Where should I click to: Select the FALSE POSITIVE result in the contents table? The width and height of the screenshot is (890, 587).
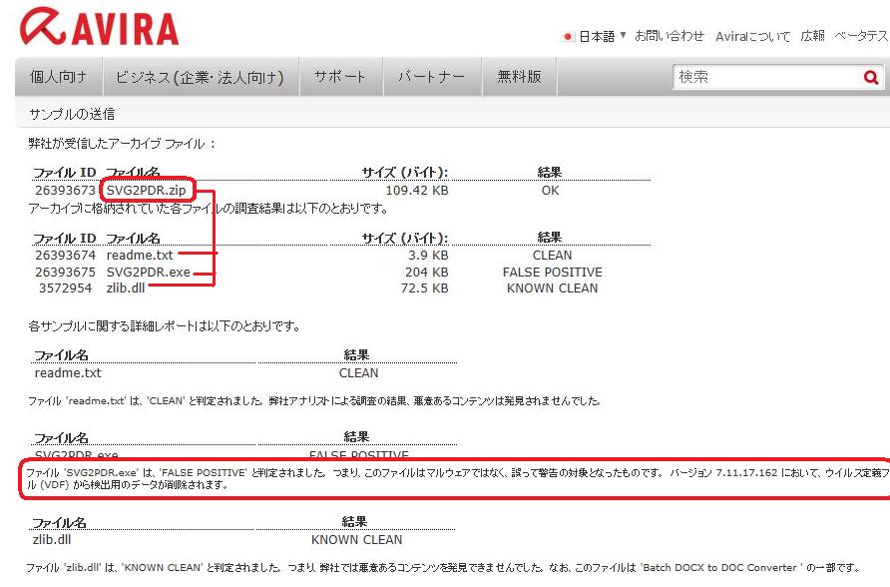click(x=553, y=273)
